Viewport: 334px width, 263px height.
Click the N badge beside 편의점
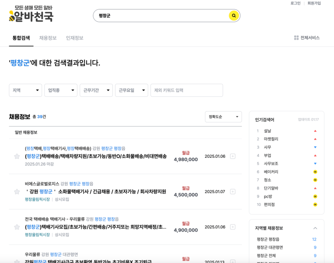(315, 203)
